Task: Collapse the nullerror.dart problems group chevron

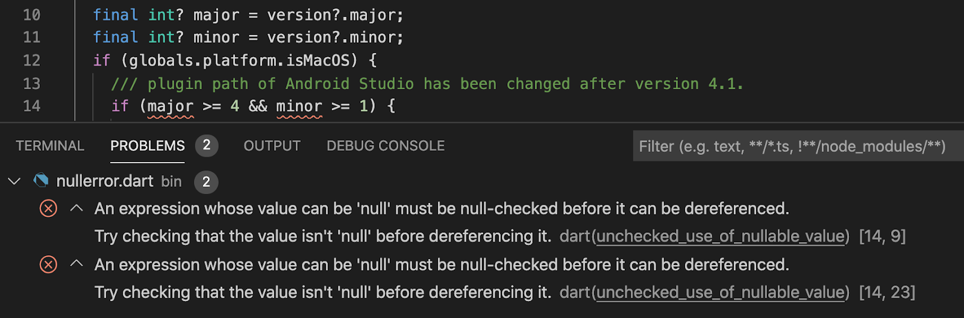Action: [14, 181]
